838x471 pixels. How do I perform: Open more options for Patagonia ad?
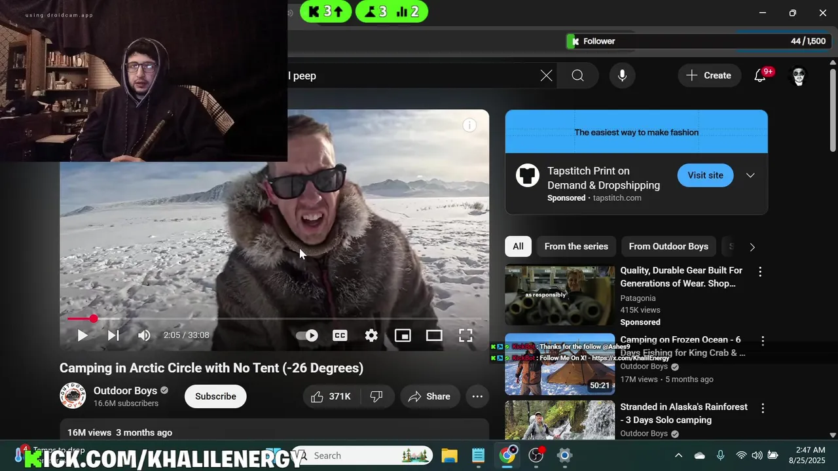(x=760, y=271)
